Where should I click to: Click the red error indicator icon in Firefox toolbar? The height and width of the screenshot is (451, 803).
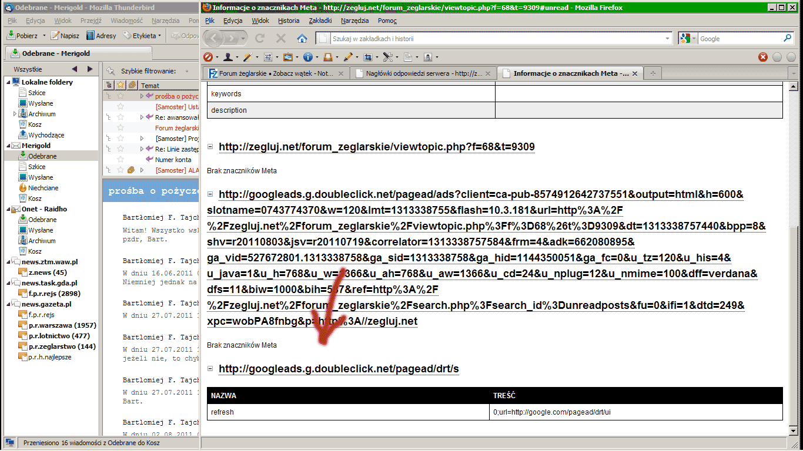point(763,57)
